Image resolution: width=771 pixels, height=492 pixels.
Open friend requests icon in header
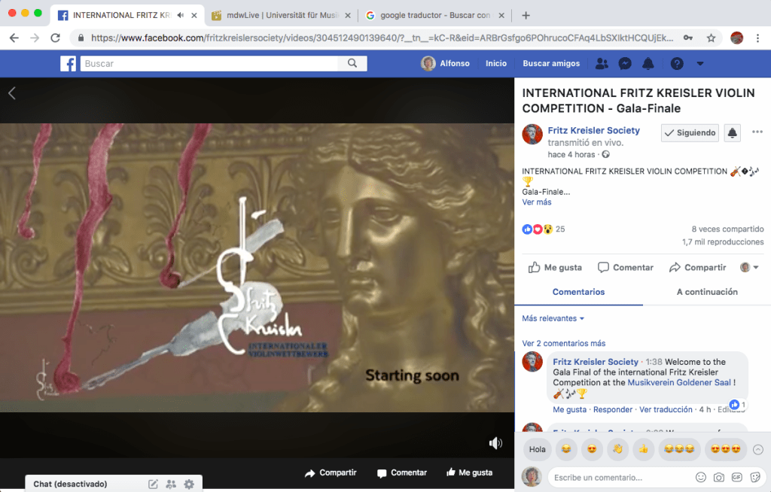pos(601,64)
